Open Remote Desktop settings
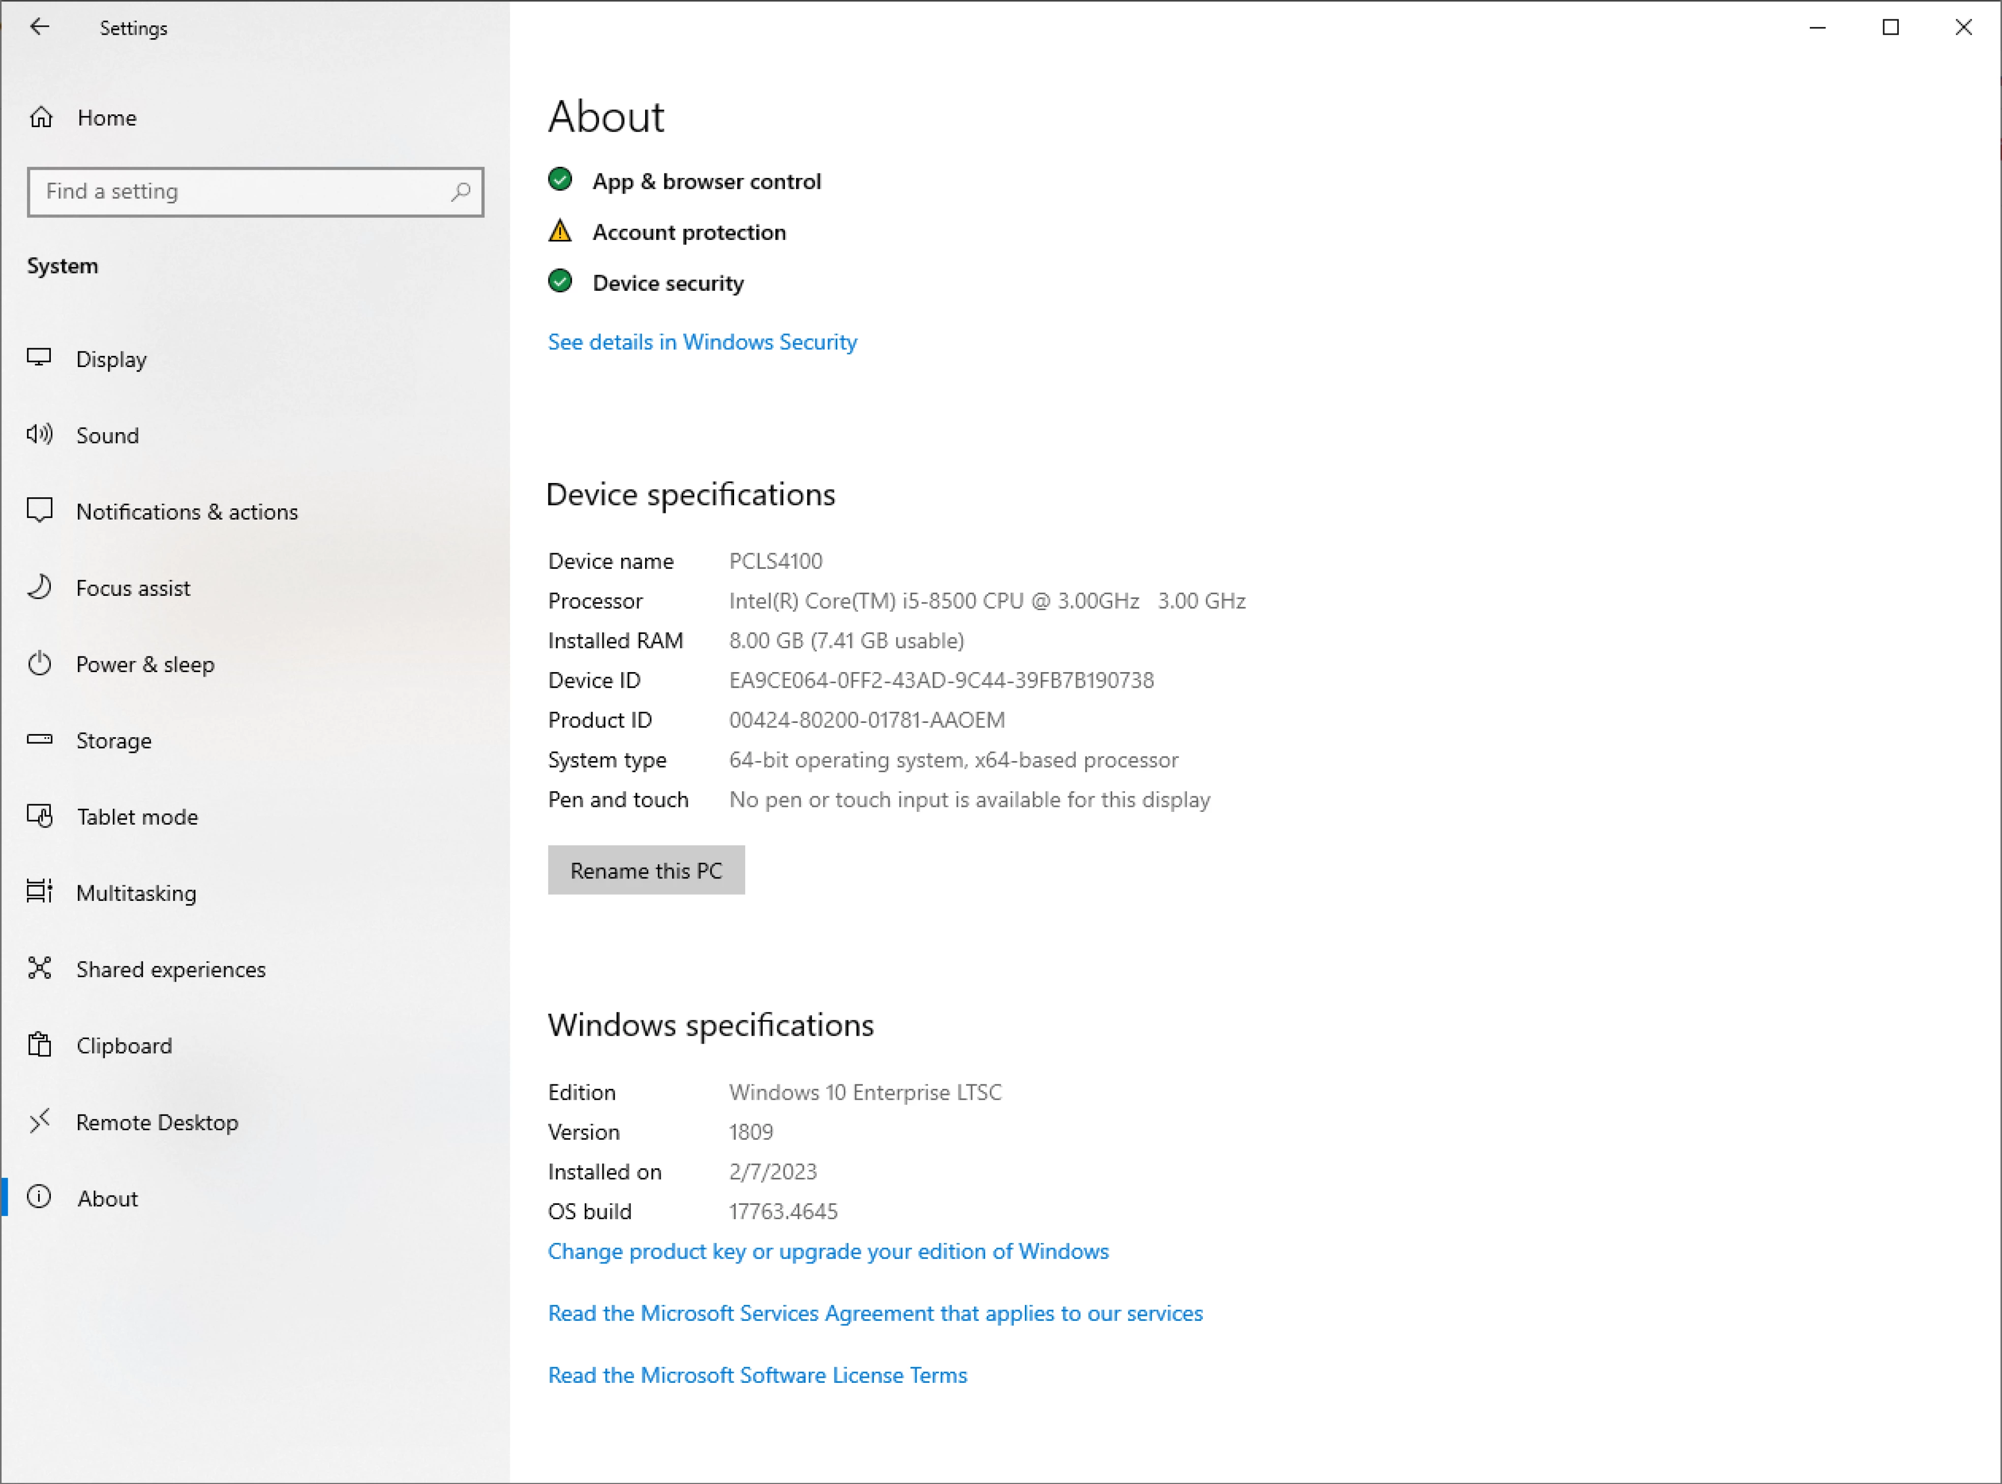This screenshot has height=1484, width=2002. pos(157,1122)
